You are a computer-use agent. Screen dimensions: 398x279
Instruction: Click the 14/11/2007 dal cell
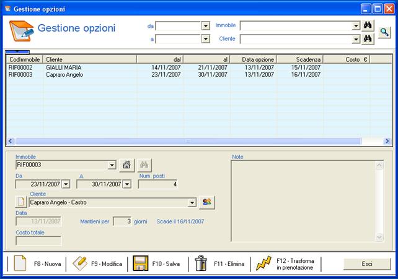166,67
